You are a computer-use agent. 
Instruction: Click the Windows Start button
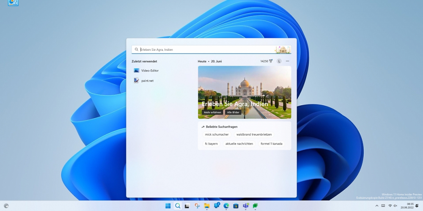pos(168,206)
